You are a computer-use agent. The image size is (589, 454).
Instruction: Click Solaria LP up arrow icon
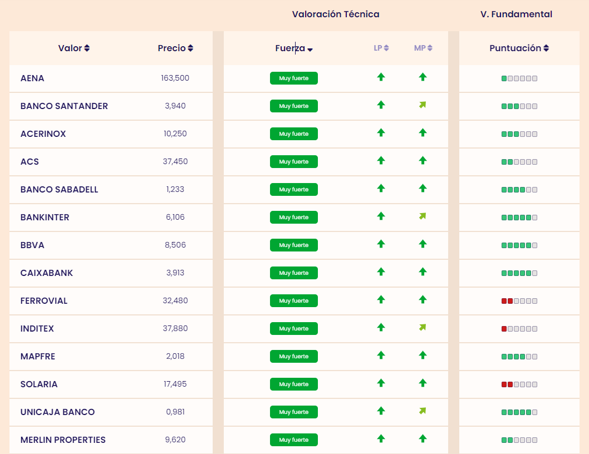coord(381,383)
